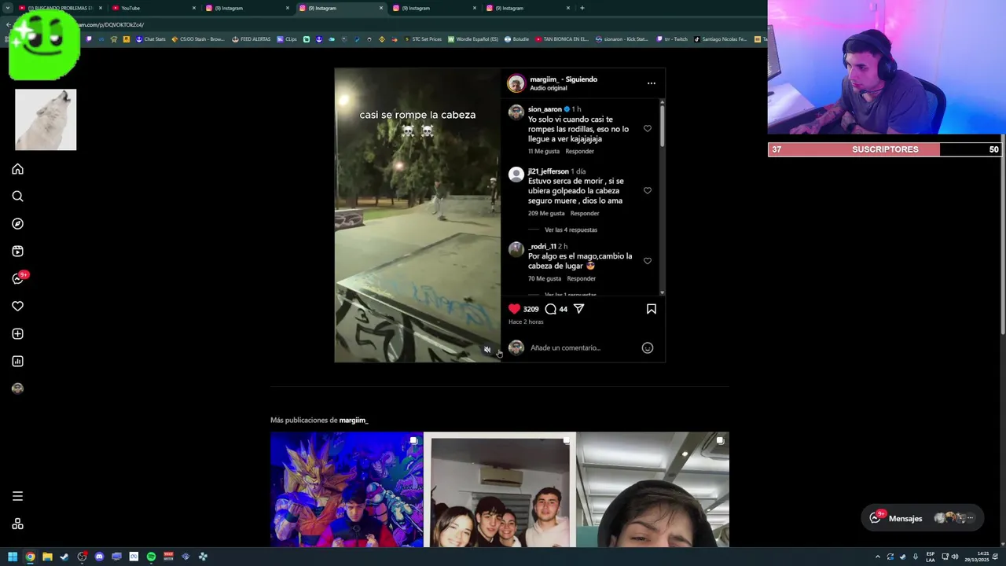1006x566 pixels.
Task: Open Discord from the taskbar
Action: point(99,557)
